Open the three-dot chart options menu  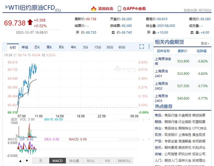149,47
